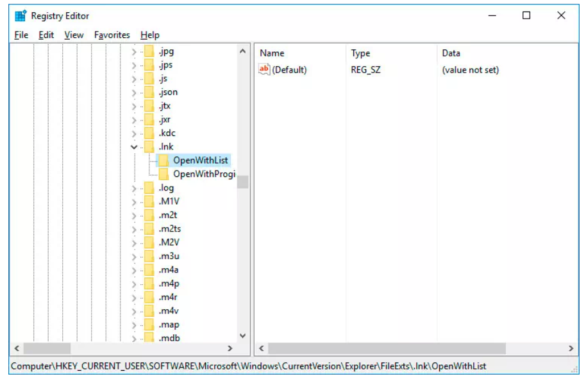586x381 pixels.
Task: Select the .mdb key label
Action: (x=169, y=338)
